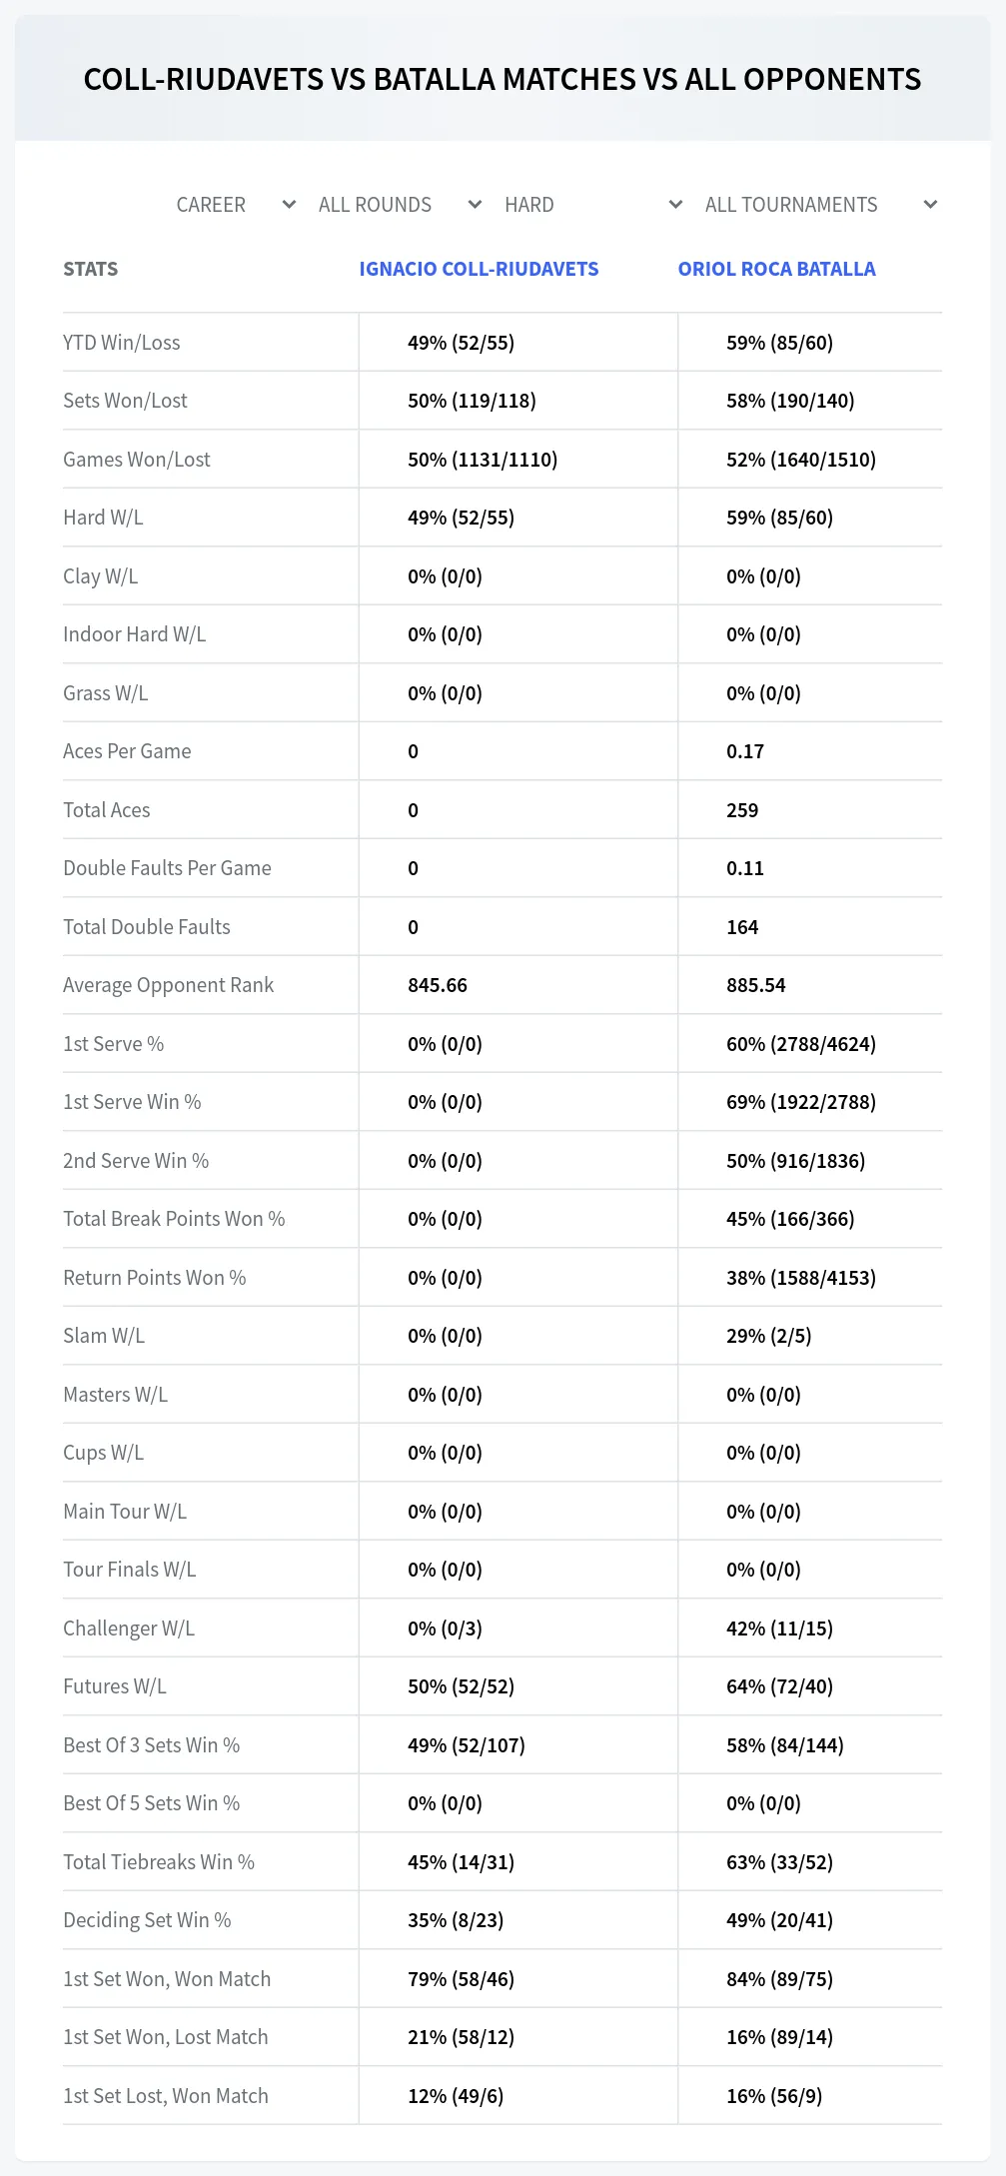Select the Average Opponent Rank label
This screenshot has height=2176, width=1006.
pyautogui.click(x=168, y=985)
